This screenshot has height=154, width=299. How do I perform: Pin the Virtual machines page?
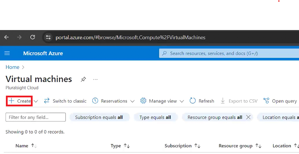pyautogui.click(x=83, y=79)
